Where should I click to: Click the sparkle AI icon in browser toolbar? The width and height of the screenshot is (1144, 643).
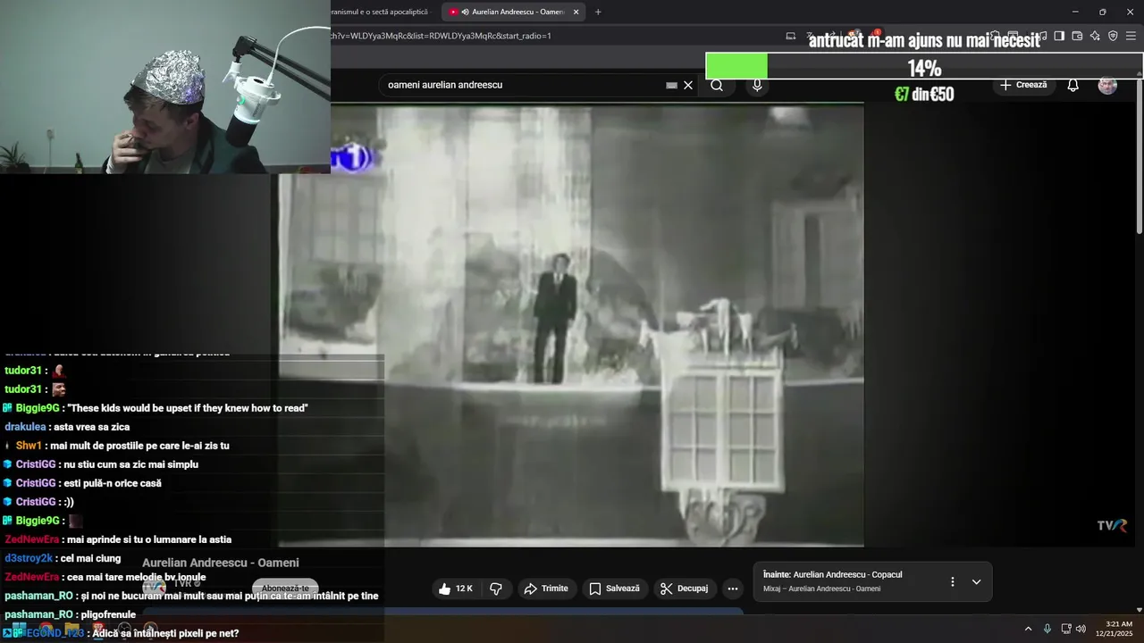point(1095,36)
